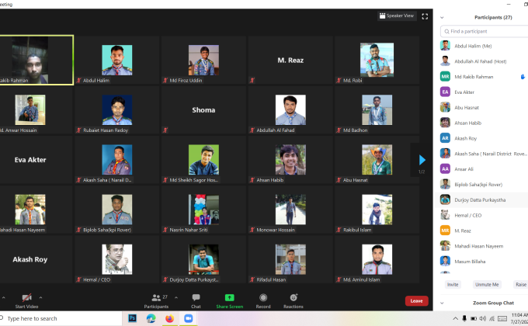Click Md. Aminul Islam video tile
The image size is (528, 326).
point(377,259)
